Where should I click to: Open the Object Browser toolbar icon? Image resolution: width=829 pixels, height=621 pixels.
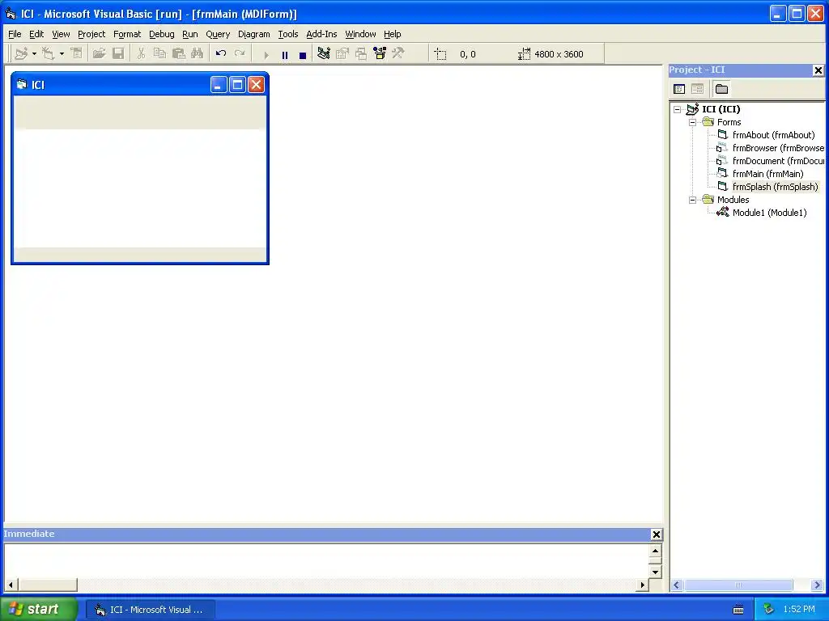point(380,54)
